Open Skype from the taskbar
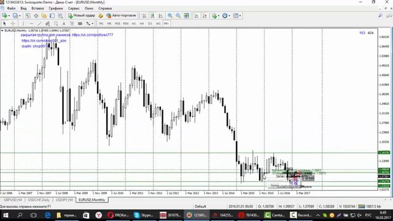393x221 pixels. 143,215
